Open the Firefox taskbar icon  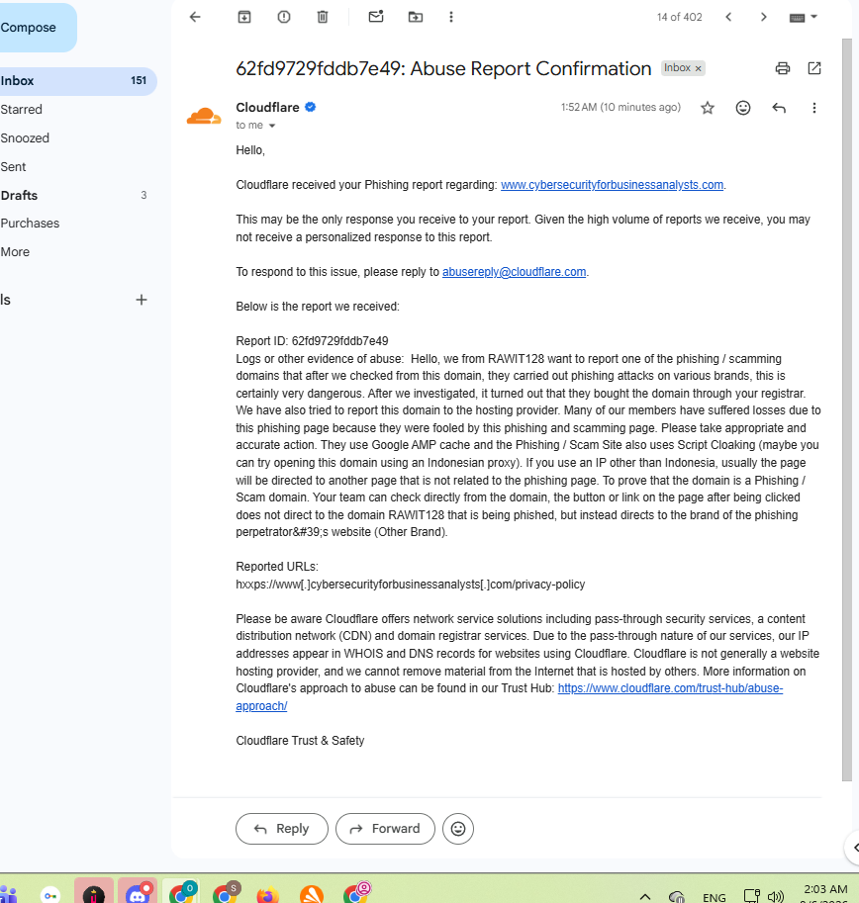[x=267, y=895]
